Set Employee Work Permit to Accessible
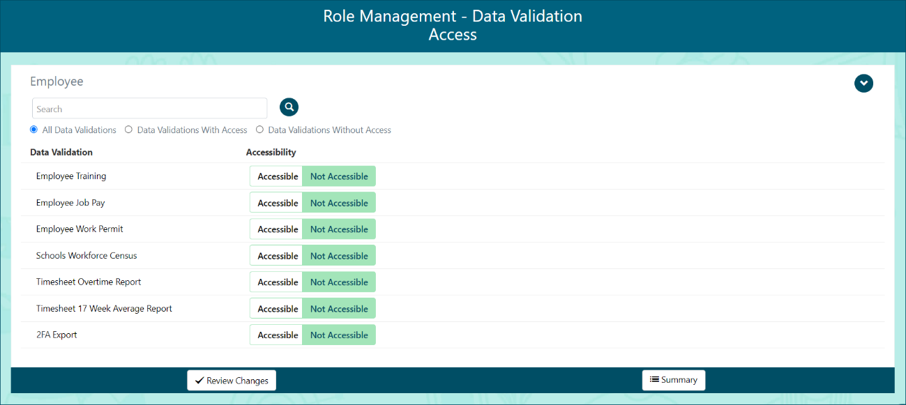Image resolution: width=906 pixels, height=405 pixels. 277,229
